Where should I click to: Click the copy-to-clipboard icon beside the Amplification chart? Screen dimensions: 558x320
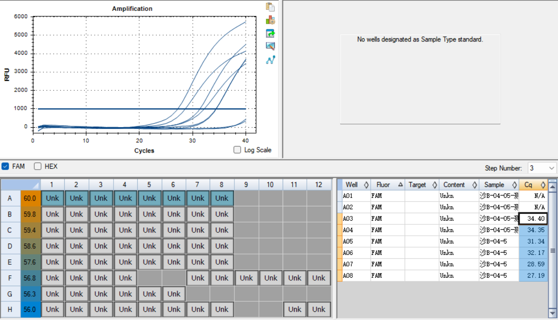coord(270,7)
